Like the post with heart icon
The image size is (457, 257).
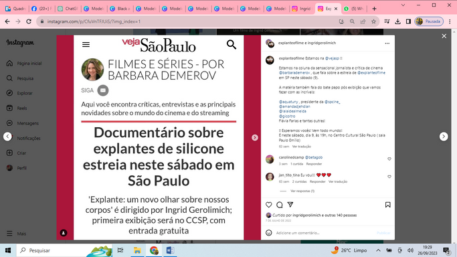coord(269,205)
